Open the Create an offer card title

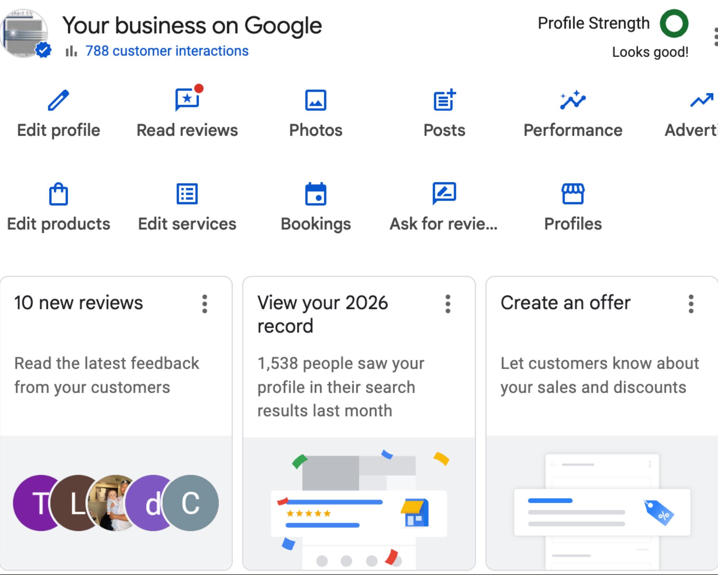coord(565,303)
